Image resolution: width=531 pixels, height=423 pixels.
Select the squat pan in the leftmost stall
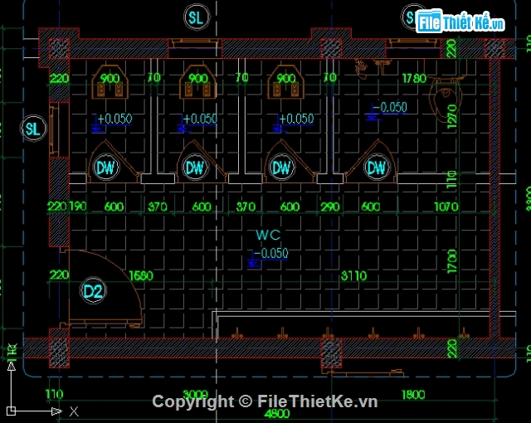click(x=110, y=82)
